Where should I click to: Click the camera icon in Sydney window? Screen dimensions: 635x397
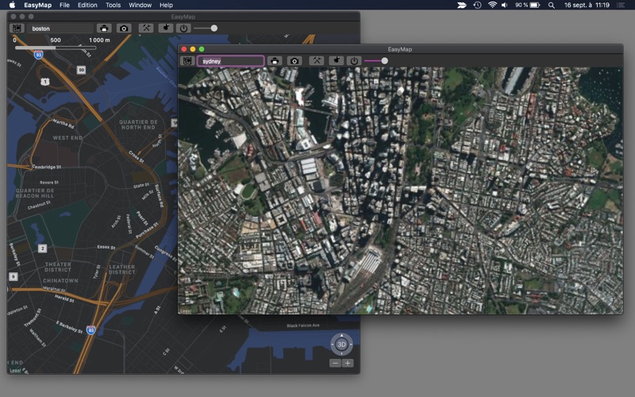click(294, 60)
